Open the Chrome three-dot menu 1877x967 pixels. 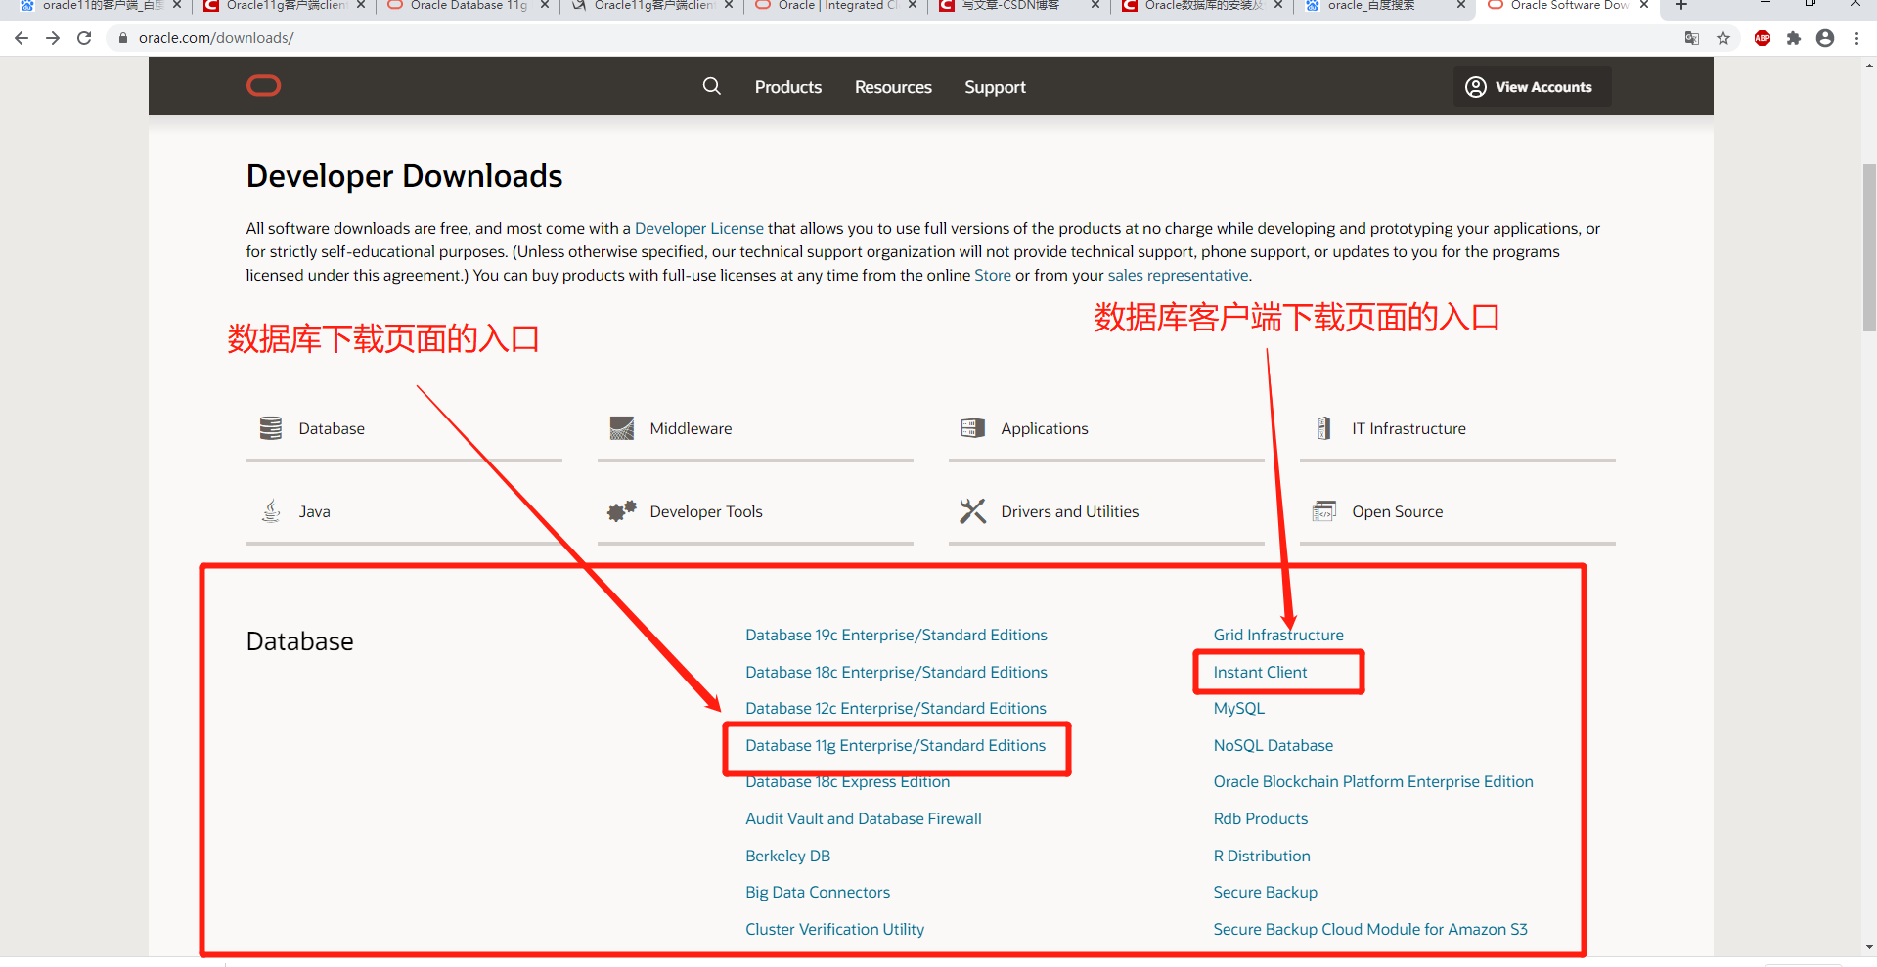[x=1856, y=38]
